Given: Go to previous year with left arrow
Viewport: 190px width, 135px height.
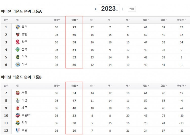Looking at the screenshot, I should click(96, 9).
